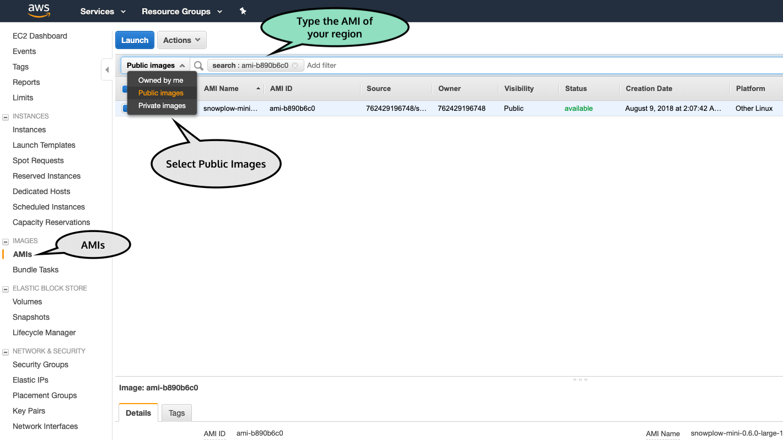
Task: Open Snapshots page
Action: click(31, 317)
